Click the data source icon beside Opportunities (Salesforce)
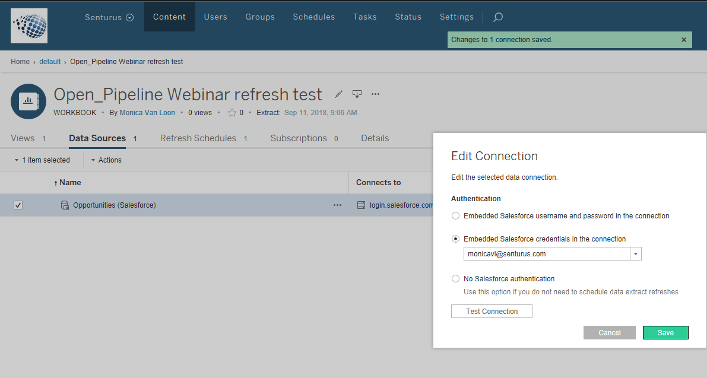The height and width of the screenshot is (378, 707). pos(64,205)
